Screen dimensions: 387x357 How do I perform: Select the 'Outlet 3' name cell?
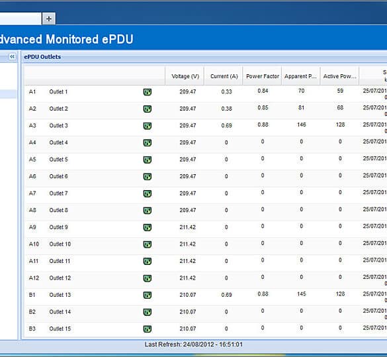[x=58, y=125]
